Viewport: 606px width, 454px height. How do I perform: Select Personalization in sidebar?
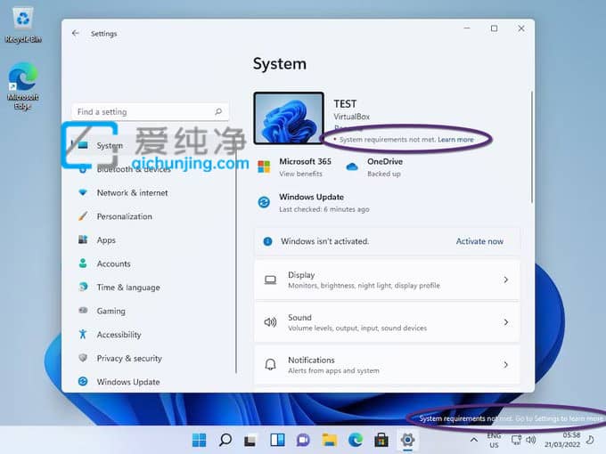(x=125, y=216)
